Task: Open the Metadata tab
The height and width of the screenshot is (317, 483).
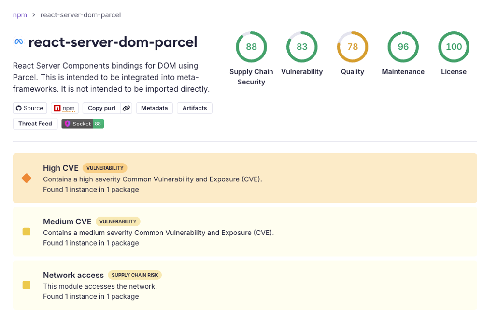Action: pos(154,108)
